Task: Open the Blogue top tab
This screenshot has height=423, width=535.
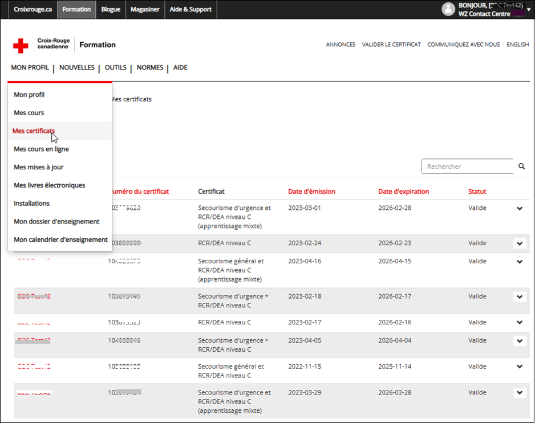Action: pyautogui.click(x=111, y=10)
